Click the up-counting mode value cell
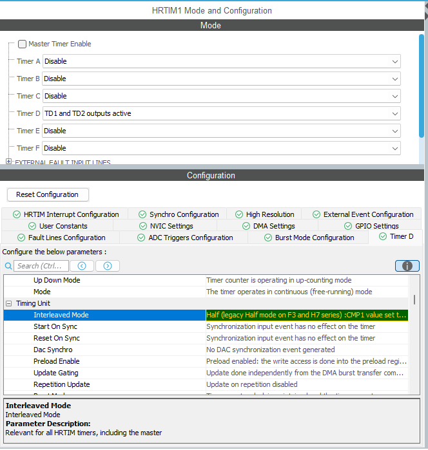 coord(307,280)
